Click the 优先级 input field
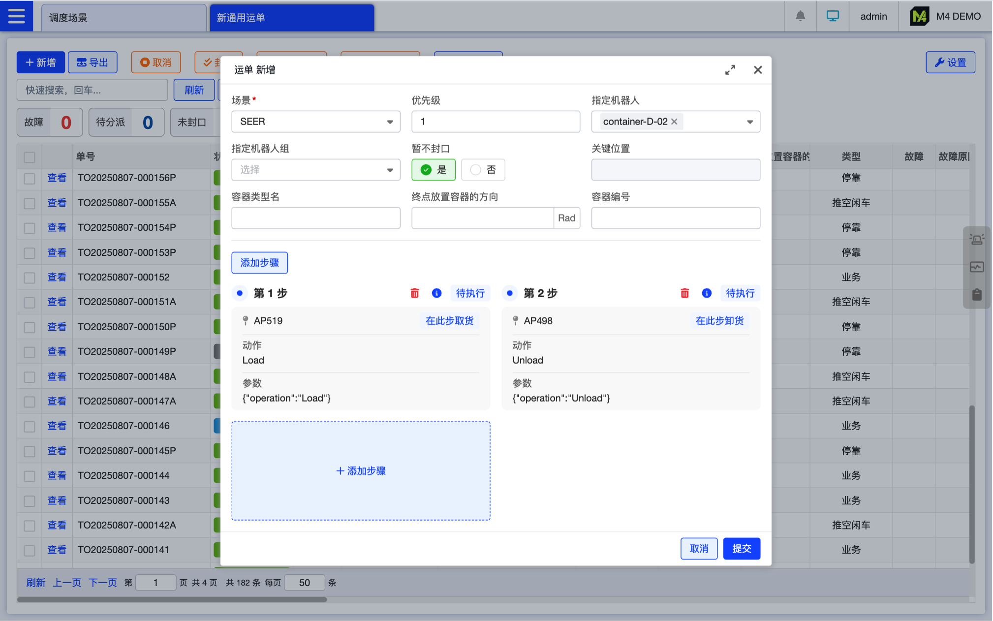Image resolution: width=993 pixels, height=621 pixels. tap(495, 122)
